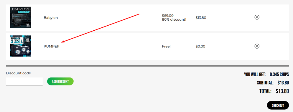Click the 0.345 CHIPS reward text
Screen dimensions: 293x112
click(x=279, y=74)
